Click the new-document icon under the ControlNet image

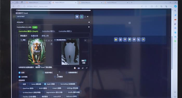coord(75,68)
